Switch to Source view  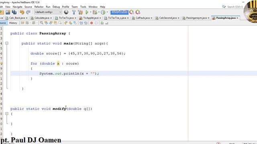coord(3,23)
